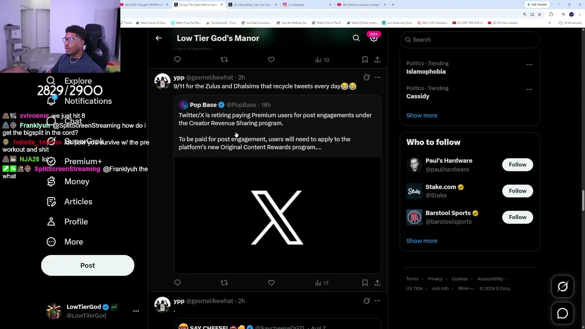Open the Profile person icon in sidebar
Image resolution: width=585 pixels, height=329 pixels.
tap(51, 222)
